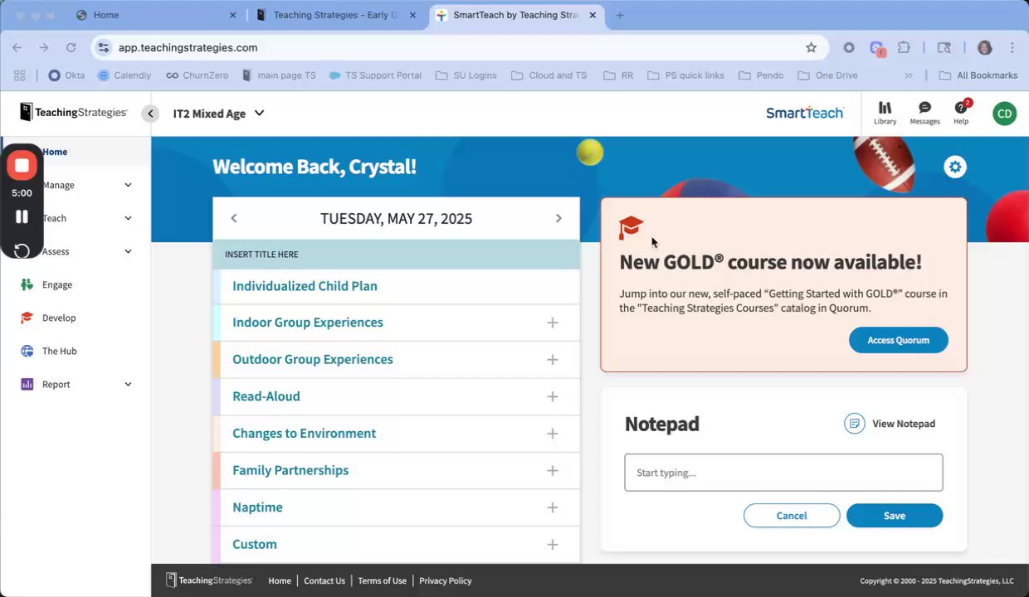Add item to Indoor Group Experiences
This screenshot has height=597, width=1029.
pyautogui.click(x=553, y=323)
